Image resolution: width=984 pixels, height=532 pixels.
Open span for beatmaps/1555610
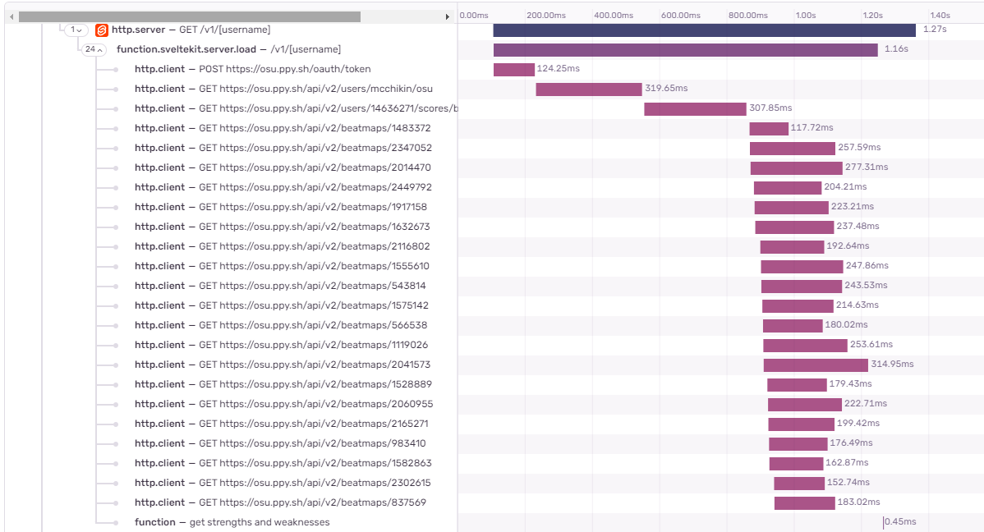[x=282, y=266]
